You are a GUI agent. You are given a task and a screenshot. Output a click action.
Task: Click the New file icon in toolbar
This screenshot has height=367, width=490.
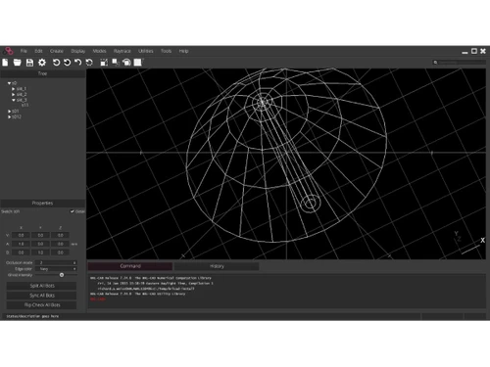[5, 63]
